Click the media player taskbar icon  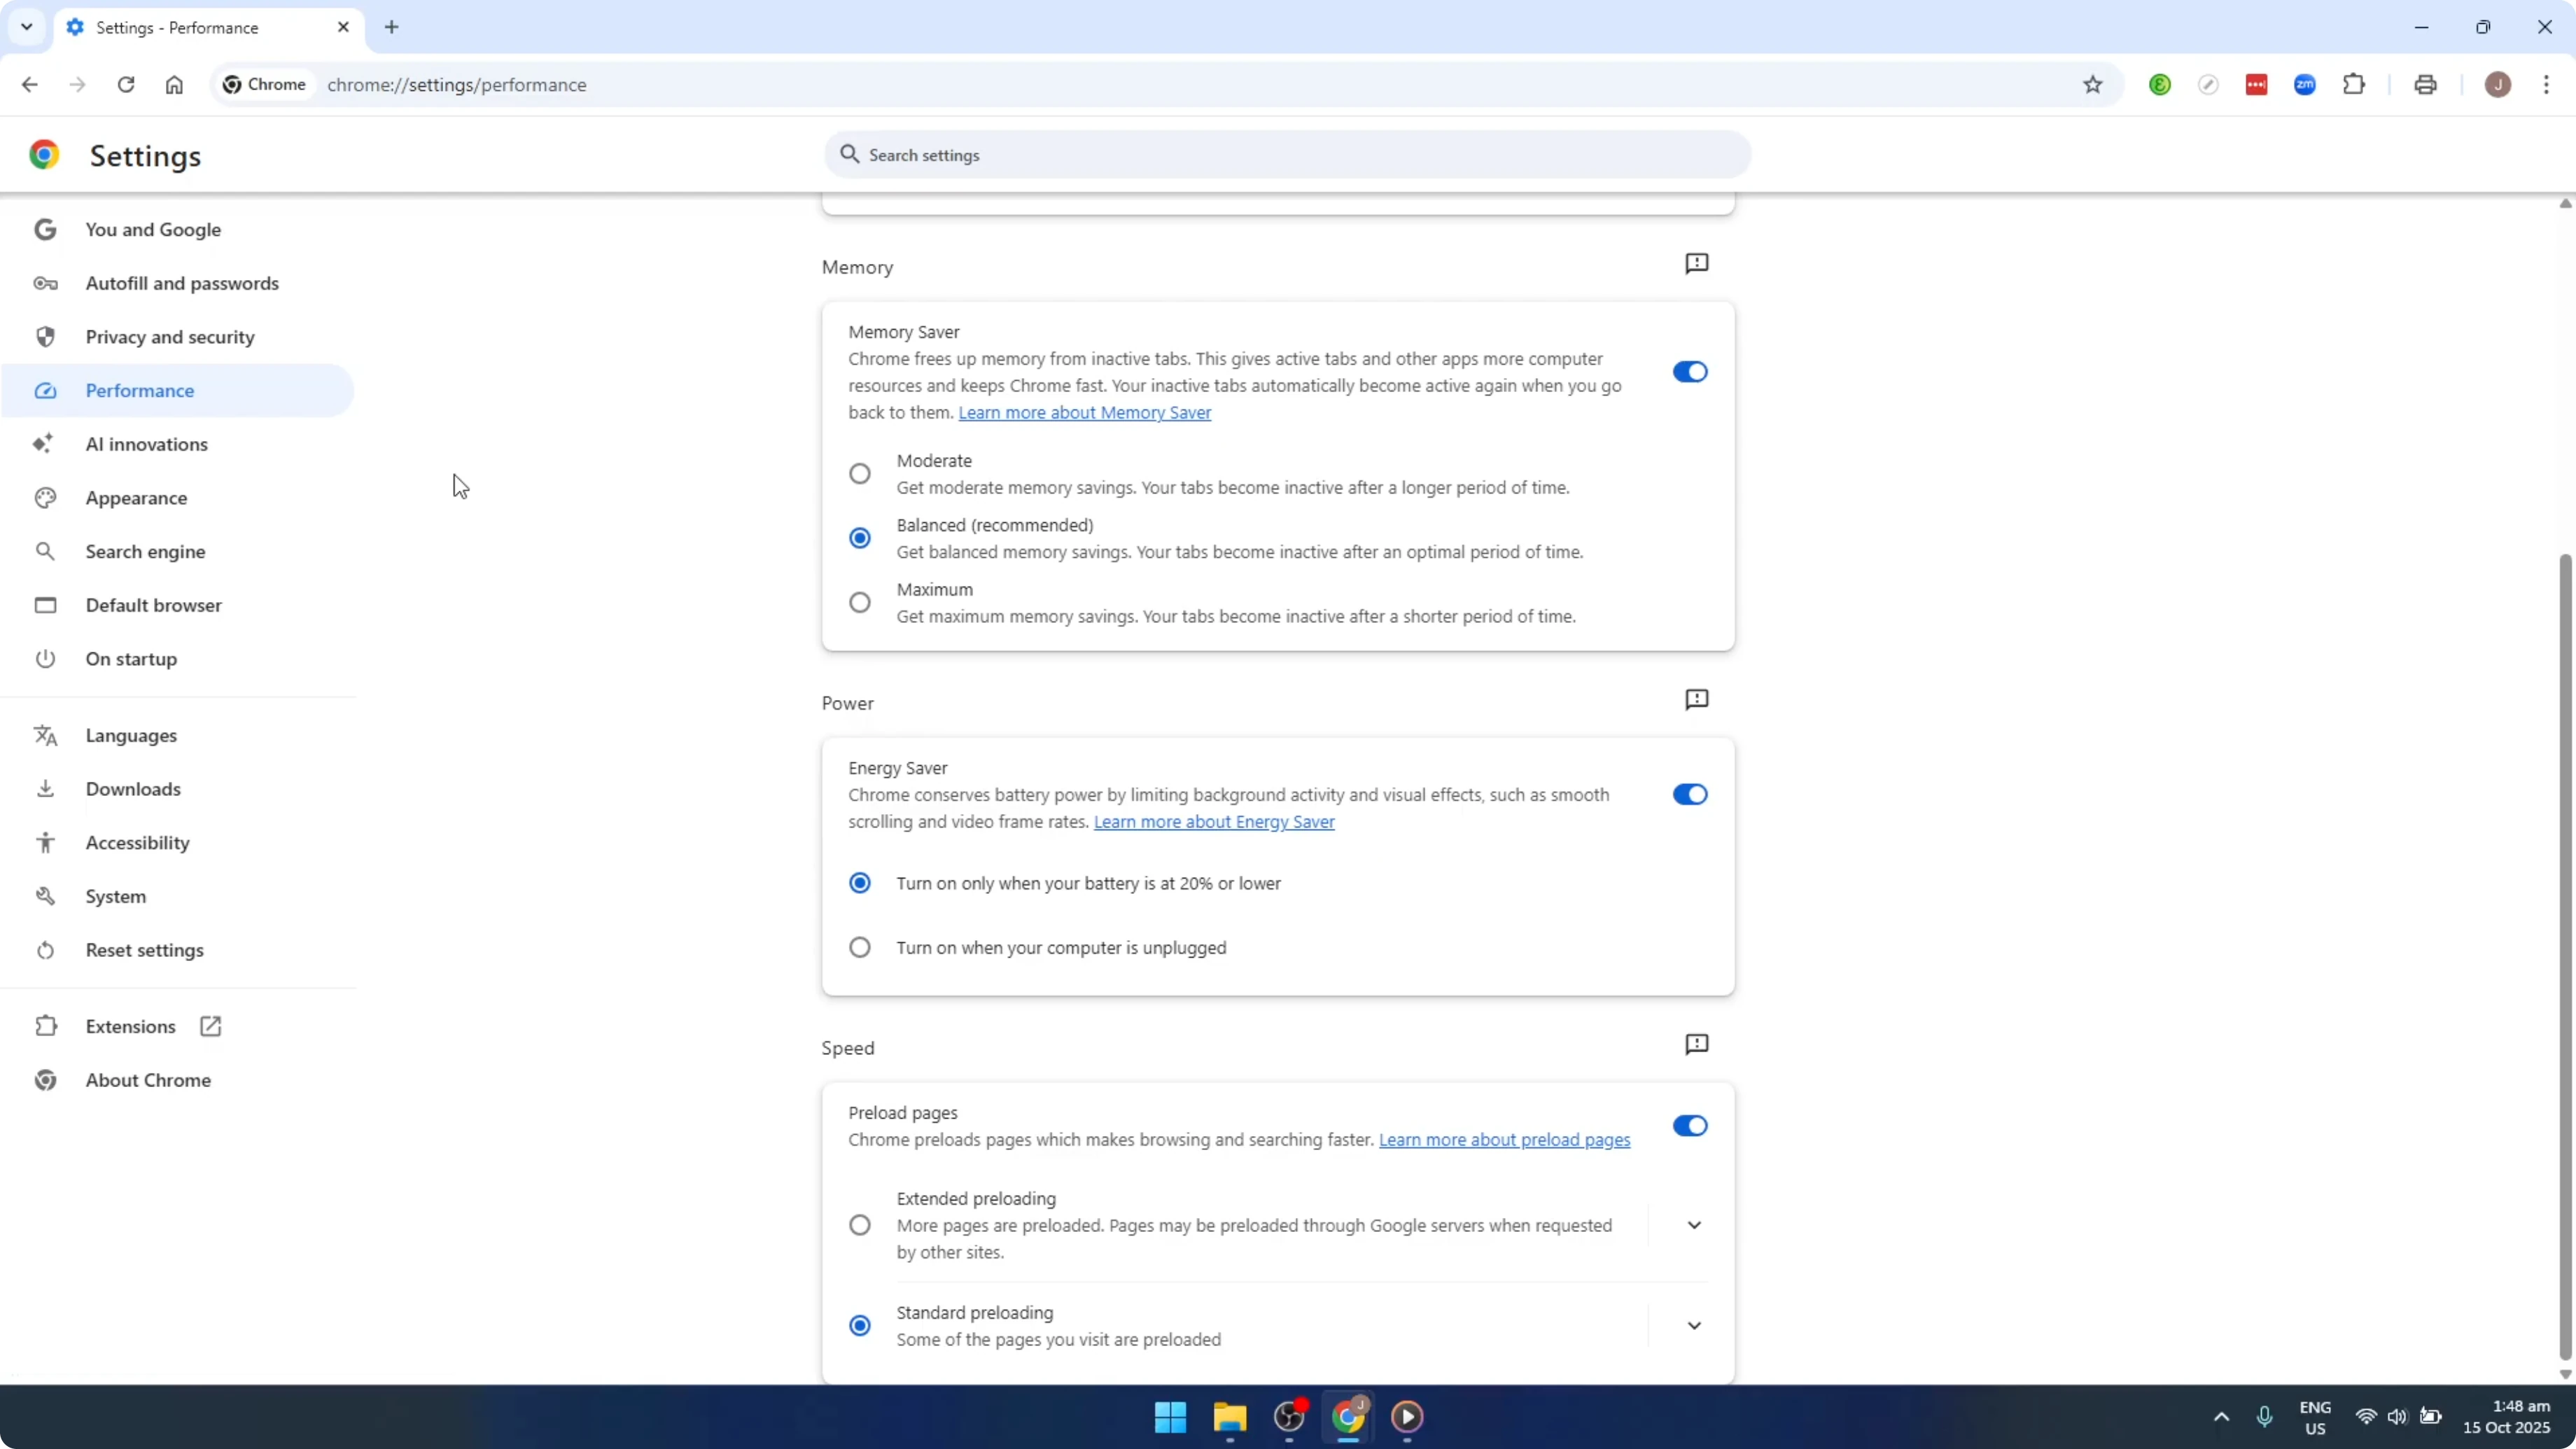click(x=1408, y=1417)
